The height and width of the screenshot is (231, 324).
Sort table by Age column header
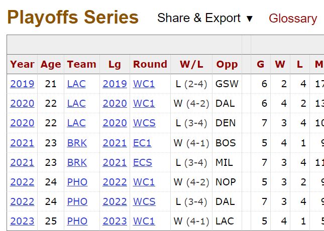[51, 65]
